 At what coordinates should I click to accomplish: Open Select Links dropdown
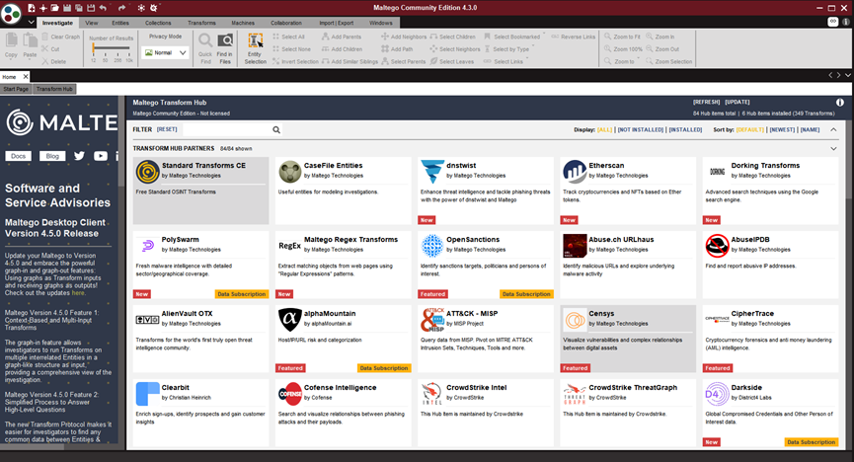coord(527,59)
